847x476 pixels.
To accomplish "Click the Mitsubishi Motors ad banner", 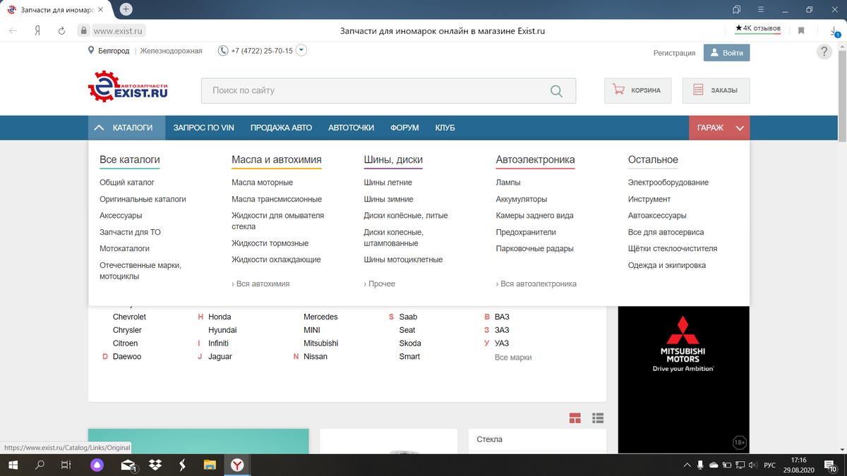I will tap(683, 379).
